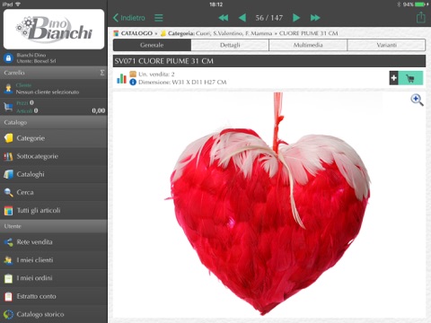Open the Varianti tab
Viewport: 431px width, 323px height.
point(386,45)
